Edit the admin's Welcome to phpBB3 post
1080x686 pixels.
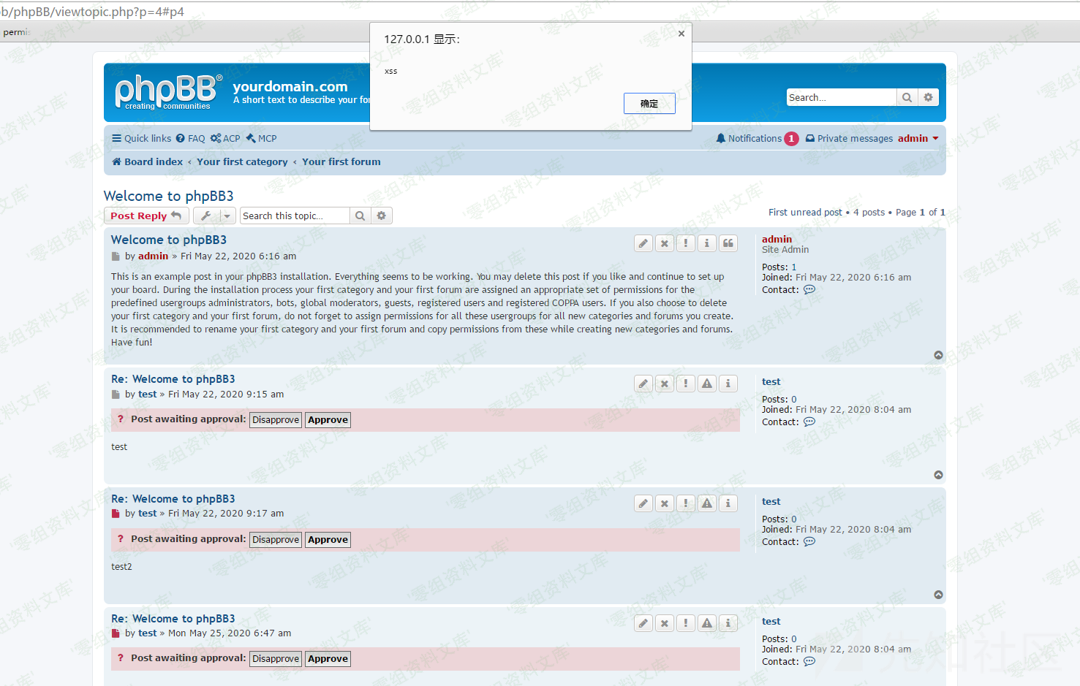click(643, 243)
